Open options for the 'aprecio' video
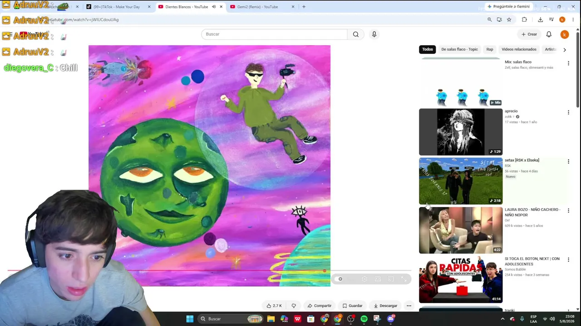Screen dimensions: 581x326 pos(568,112)
